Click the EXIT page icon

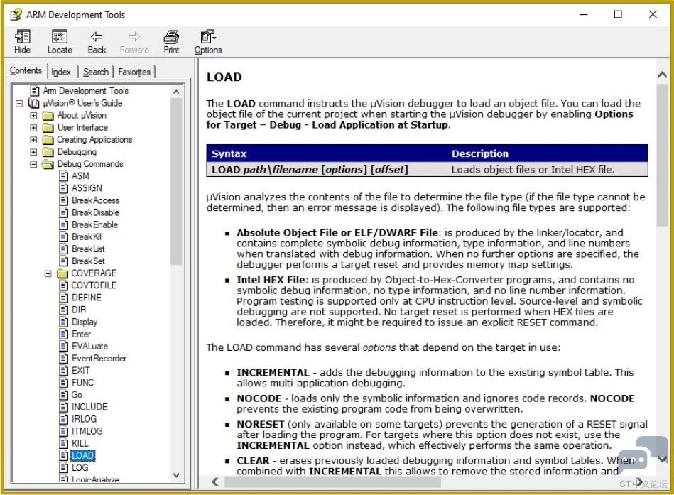pyautogui.click(x=64, y=371)
